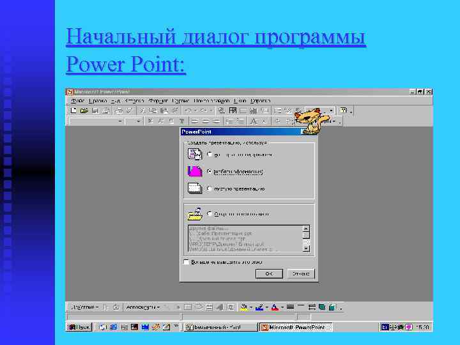Select the Text Box drawing tool
This screenshot has height=345, width=460.
(x=209, y=307)
